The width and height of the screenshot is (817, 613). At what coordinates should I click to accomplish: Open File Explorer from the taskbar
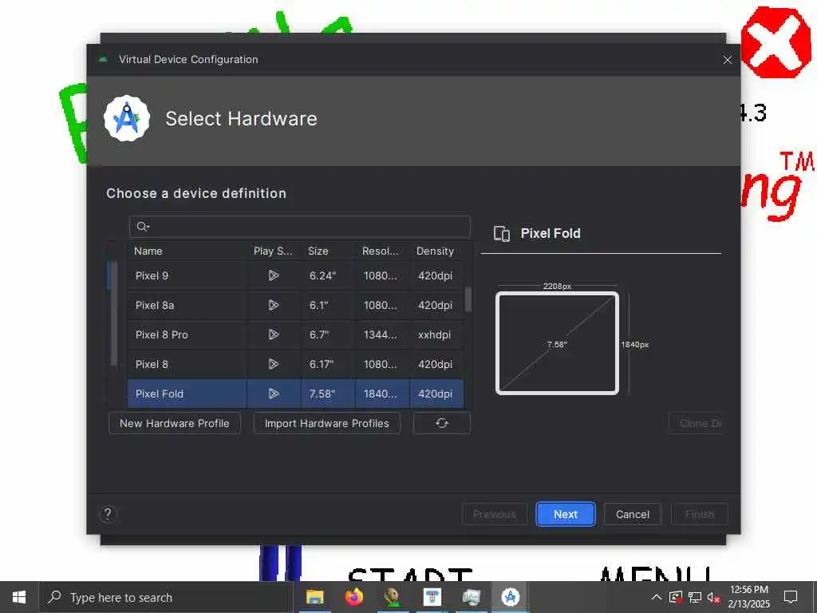pos(314,597)
